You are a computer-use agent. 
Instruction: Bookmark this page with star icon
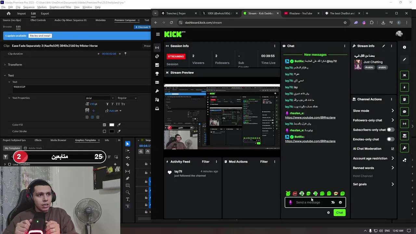[x=345, y=22]
